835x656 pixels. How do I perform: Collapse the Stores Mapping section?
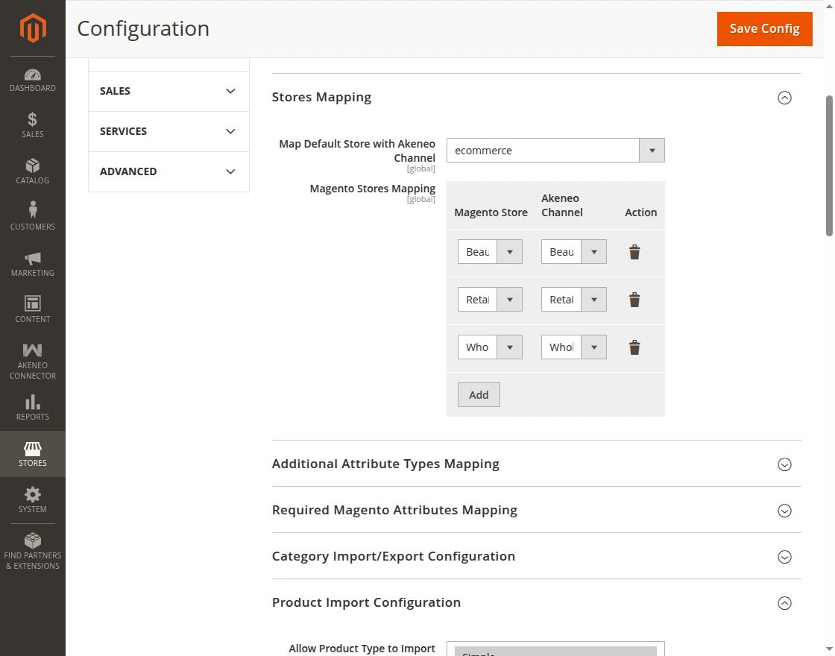[784, 98]
